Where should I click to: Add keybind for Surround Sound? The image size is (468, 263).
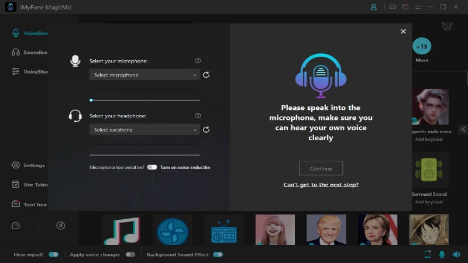point(429,202)
